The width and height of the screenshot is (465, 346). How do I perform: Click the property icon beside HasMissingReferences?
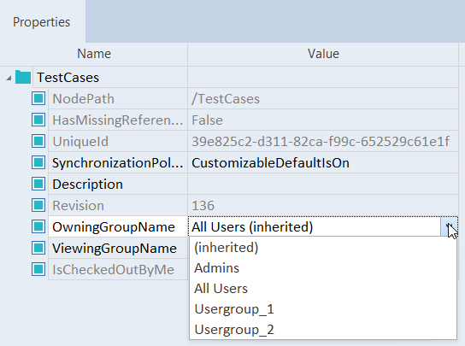point(38,120)
